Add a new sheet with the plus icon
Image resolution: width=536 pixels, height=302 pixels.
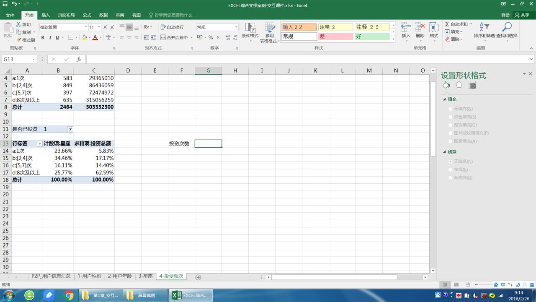[198, 277]
